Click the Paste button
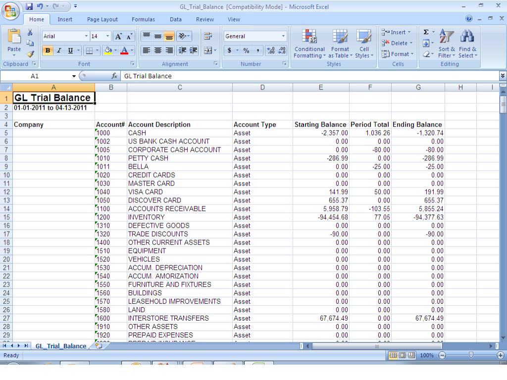 pyautogui.click(x=14, y=43)
